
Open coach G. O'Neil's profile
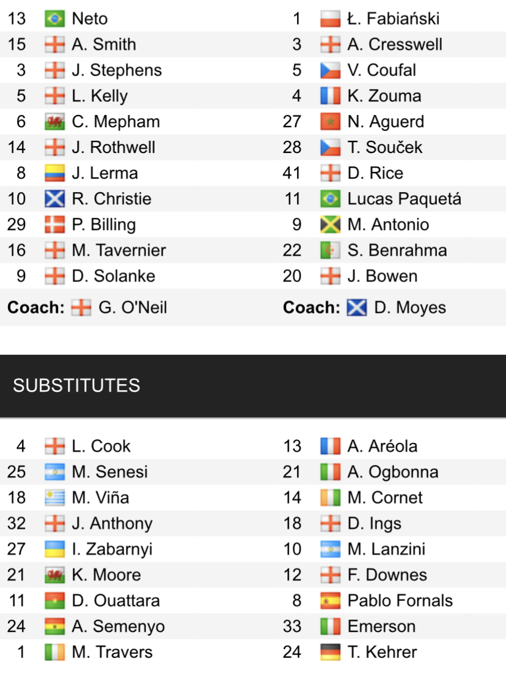click(x=132, y=307)
